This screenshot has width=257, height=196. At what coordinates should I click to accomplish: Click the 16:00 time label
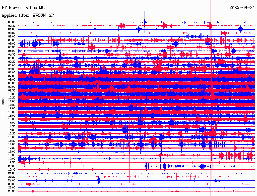[12, 137]
